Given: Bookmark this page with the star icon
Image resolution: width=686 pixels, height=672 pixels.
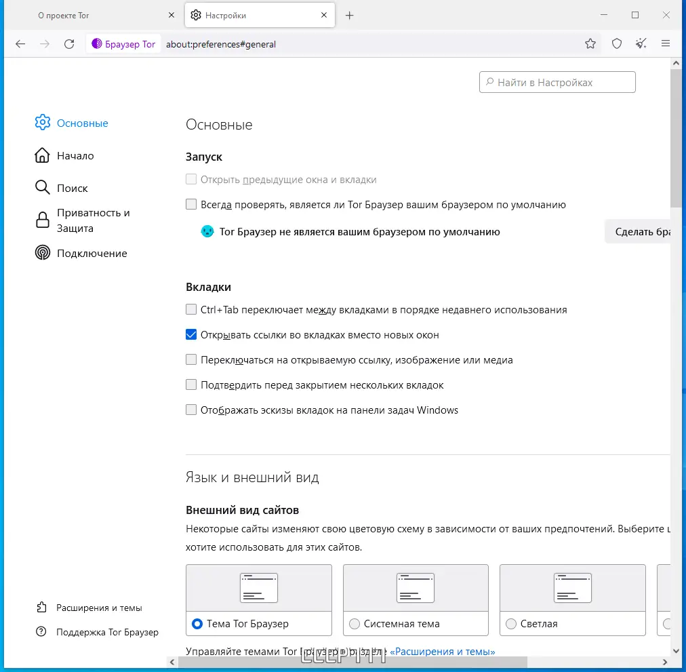Looking at the screenshot, I should pos(590,43).
